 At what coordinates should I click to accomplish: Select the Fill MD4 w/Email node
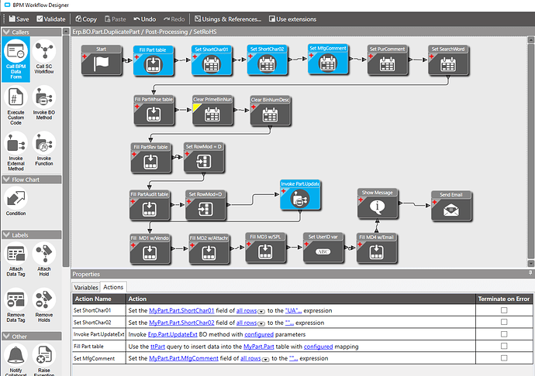coord(377,248)
